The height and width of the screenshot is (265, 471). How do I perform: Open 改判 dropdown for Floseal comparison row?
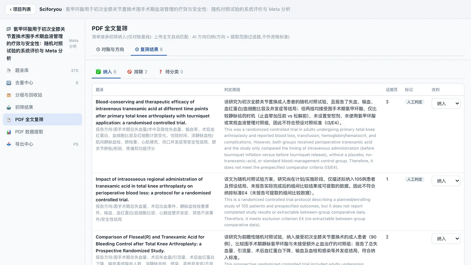click(446, 239)
